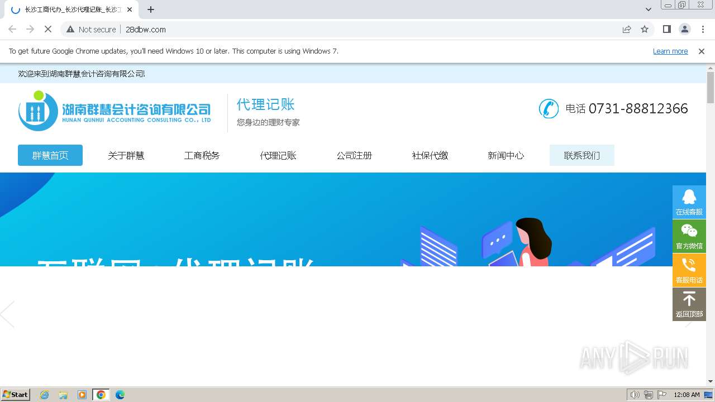
Task: Click the Learn more link
Action: [x=670, y=51]
